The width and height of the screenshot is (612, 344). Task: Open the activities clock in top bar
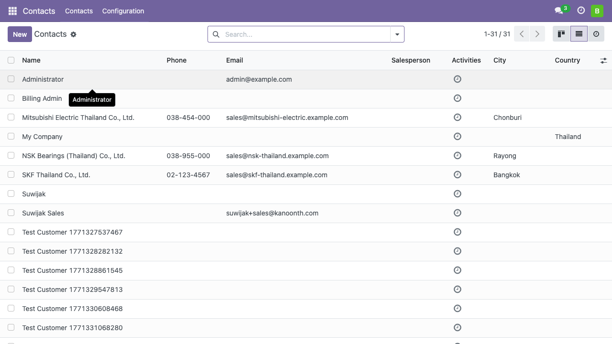(581, 11)
